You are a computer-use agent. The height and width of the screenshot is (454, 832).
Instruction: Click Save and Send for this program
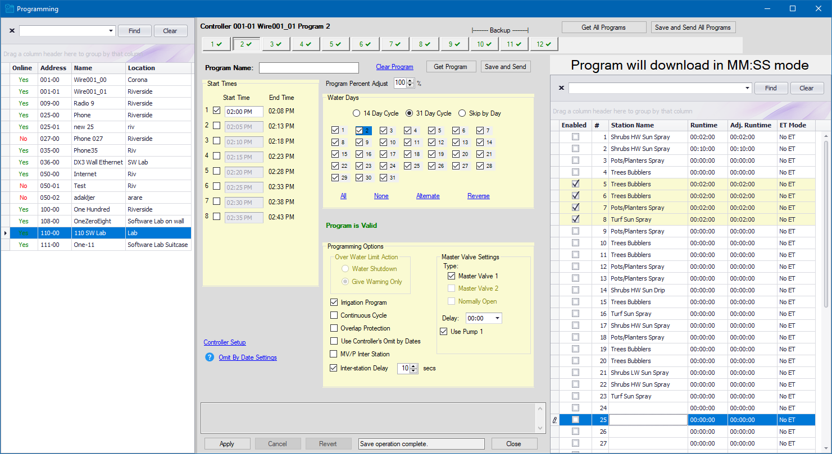click(x=506, y=67)
